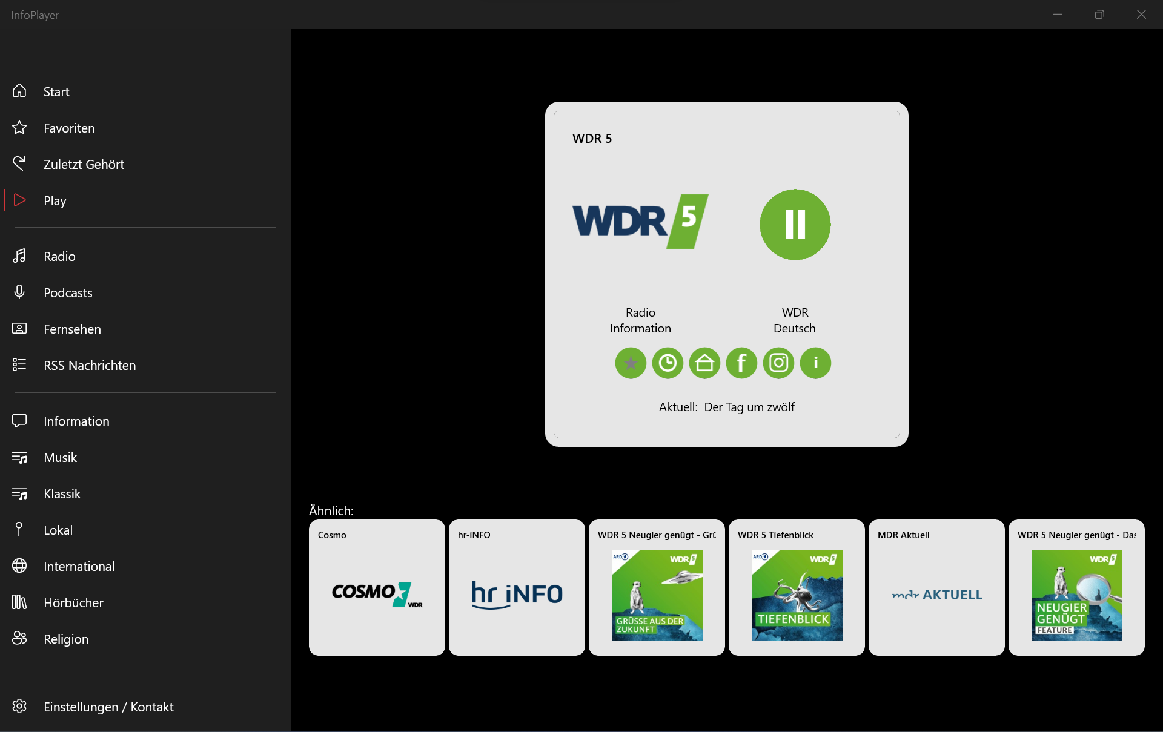The image size is (1163, 732).
Task: Open WDR 5 Neugier genügt Feature card
Action: (x=1076, y=587)
